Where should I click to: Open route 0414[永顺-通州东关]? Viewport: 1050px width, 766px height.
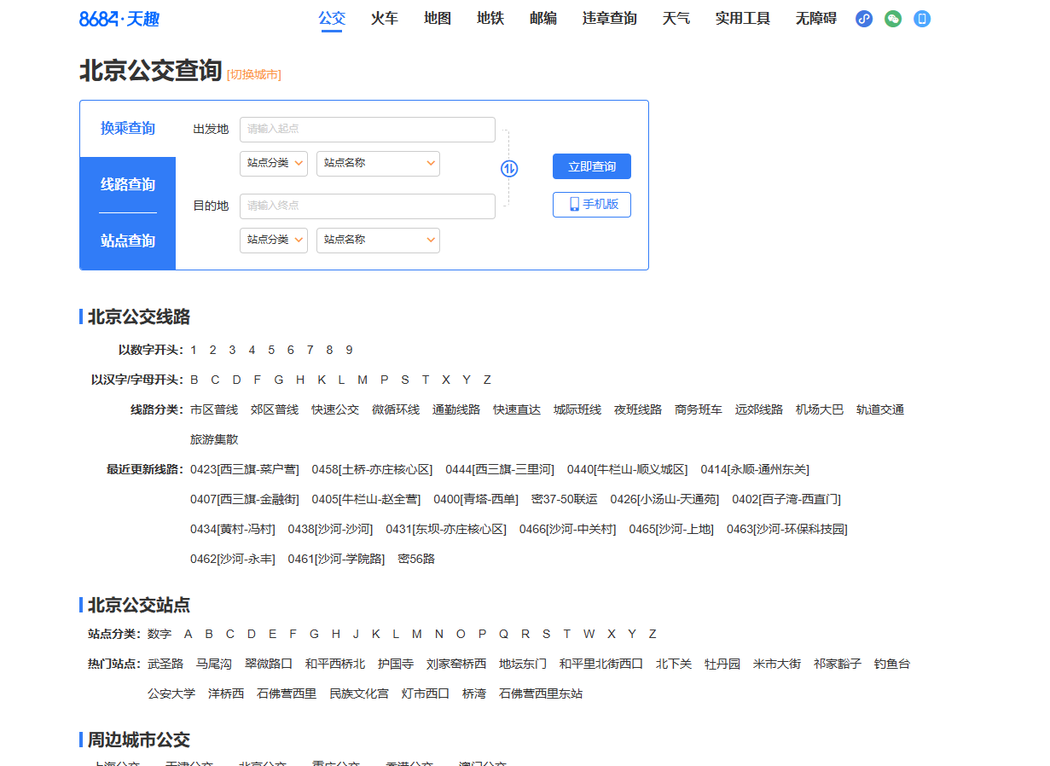tap(755, 469)
